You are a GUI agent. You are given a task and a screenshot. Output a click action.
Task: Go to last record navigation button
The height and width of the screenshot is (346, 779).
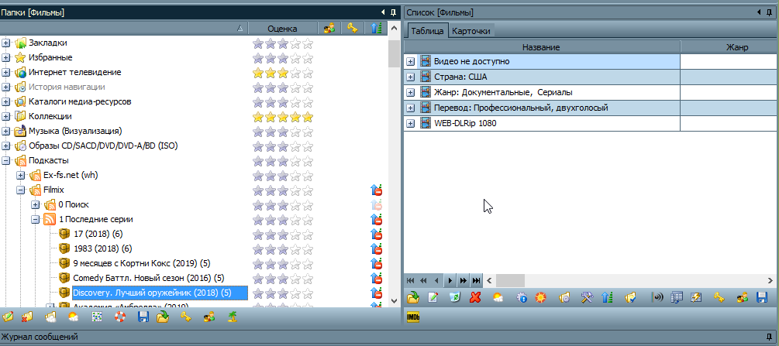click(x=477, y=280)
